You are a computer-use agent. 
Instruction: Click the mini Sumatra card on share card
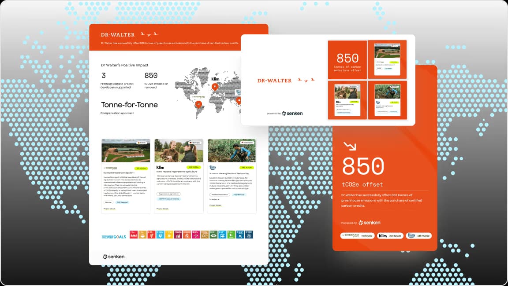point(388,100)
